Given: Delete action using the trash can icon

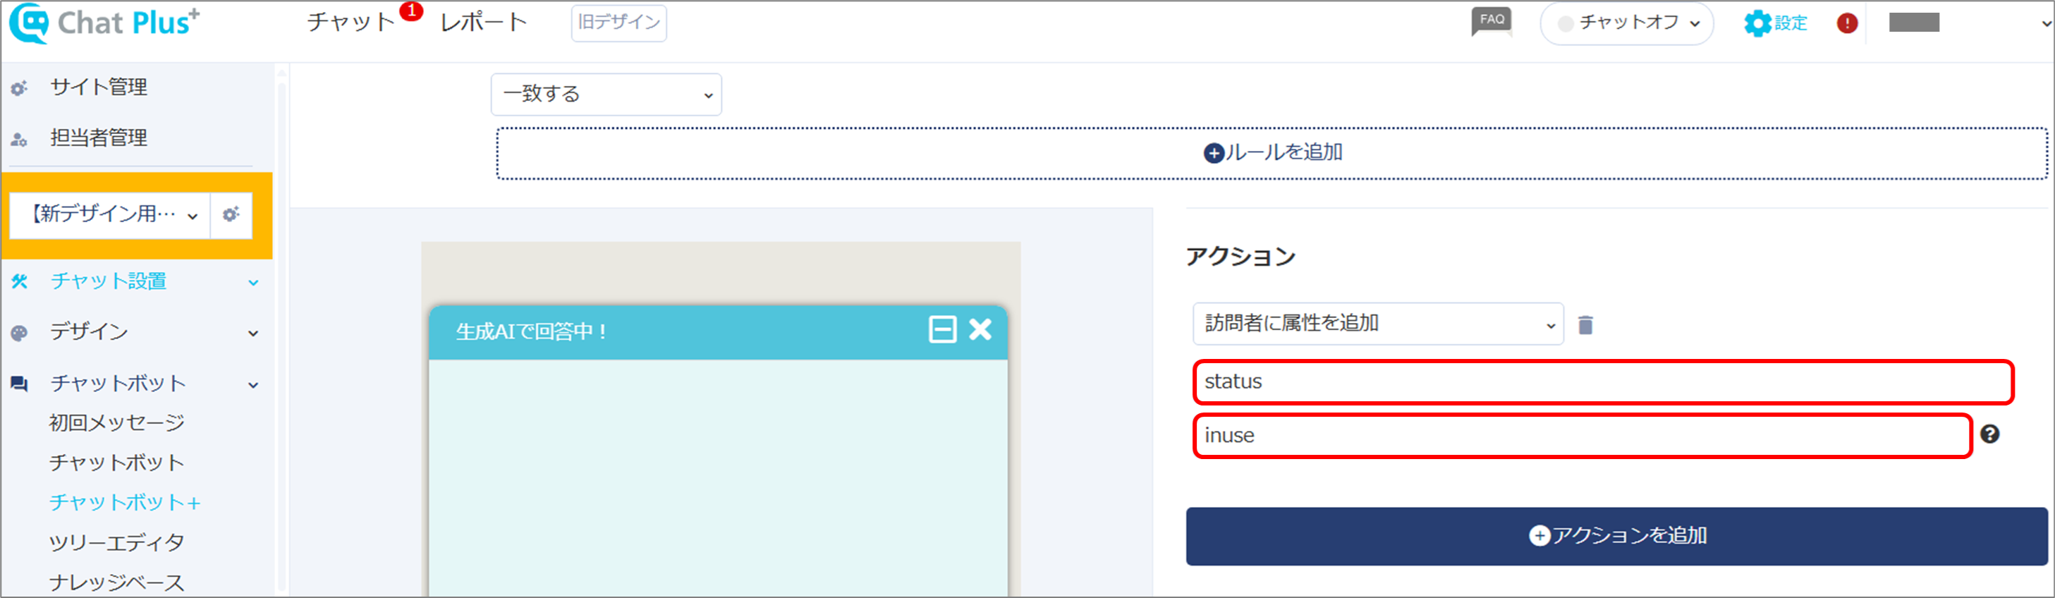Looking at the screenshot, I should [x=1586, y=324].
